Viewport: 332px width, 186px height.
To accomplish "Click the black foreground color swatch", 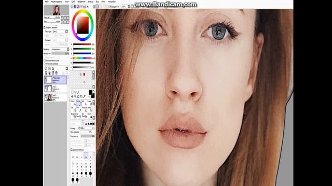I will (x=91, y=92).
